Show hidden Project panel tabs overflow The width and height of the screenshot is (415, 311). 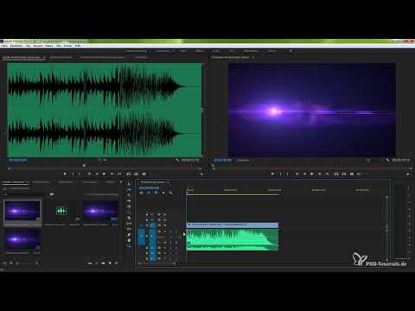(x=121, y=182)
